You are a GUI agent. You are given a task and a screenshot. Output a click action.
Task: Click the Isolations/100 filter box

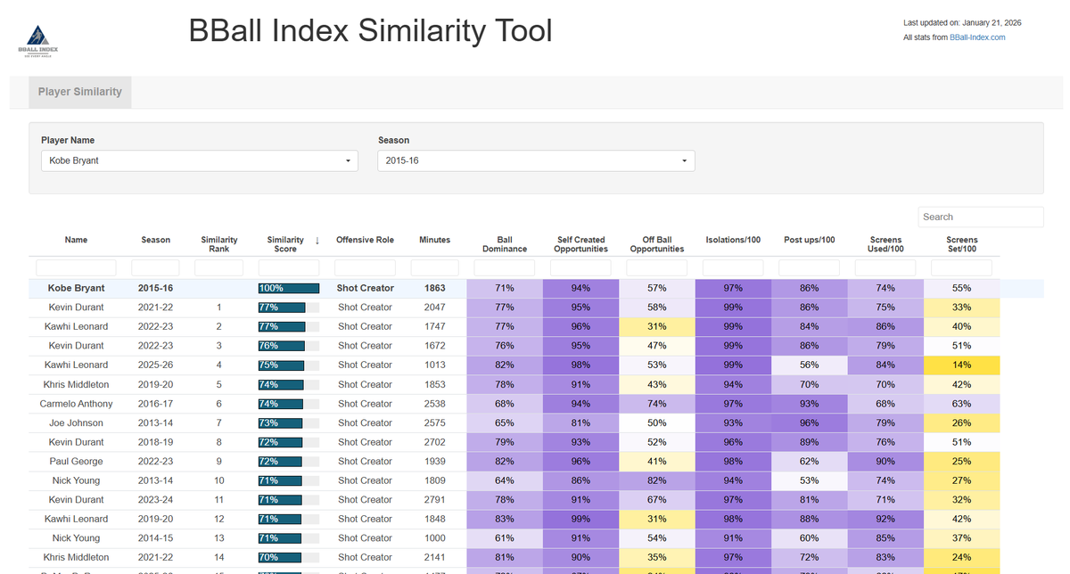pyautogui.click(x=733, y=267)
